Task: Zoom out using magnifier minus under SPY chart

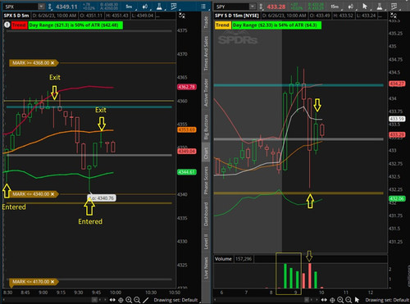Action: [x=348, y=300]
